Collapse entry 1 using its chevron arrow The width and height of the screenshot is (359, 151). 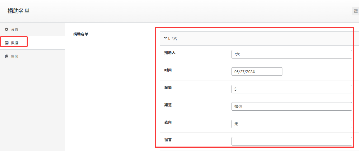(165, 38)
